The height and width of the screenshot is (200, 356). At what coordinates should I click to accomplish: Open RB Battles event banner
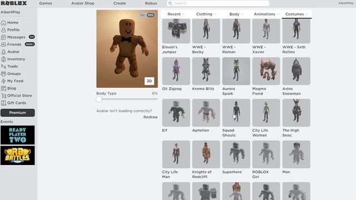(x=17, y=156)
